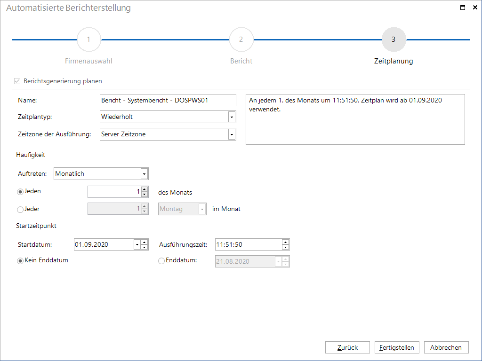Cancel with the Abbrechen button
Viewport: 482px width, 361px height.
click(446, 347)
